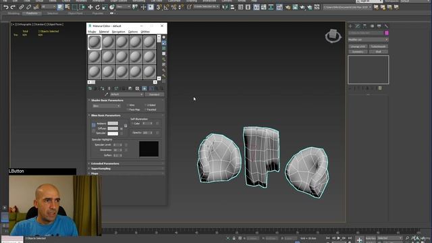Select the Select and Link tool
Viewport: 432px width, 243px height.
[22, 7]
